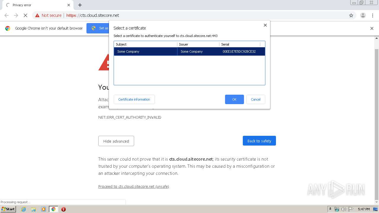Open Certificate information

coord(134,99)
